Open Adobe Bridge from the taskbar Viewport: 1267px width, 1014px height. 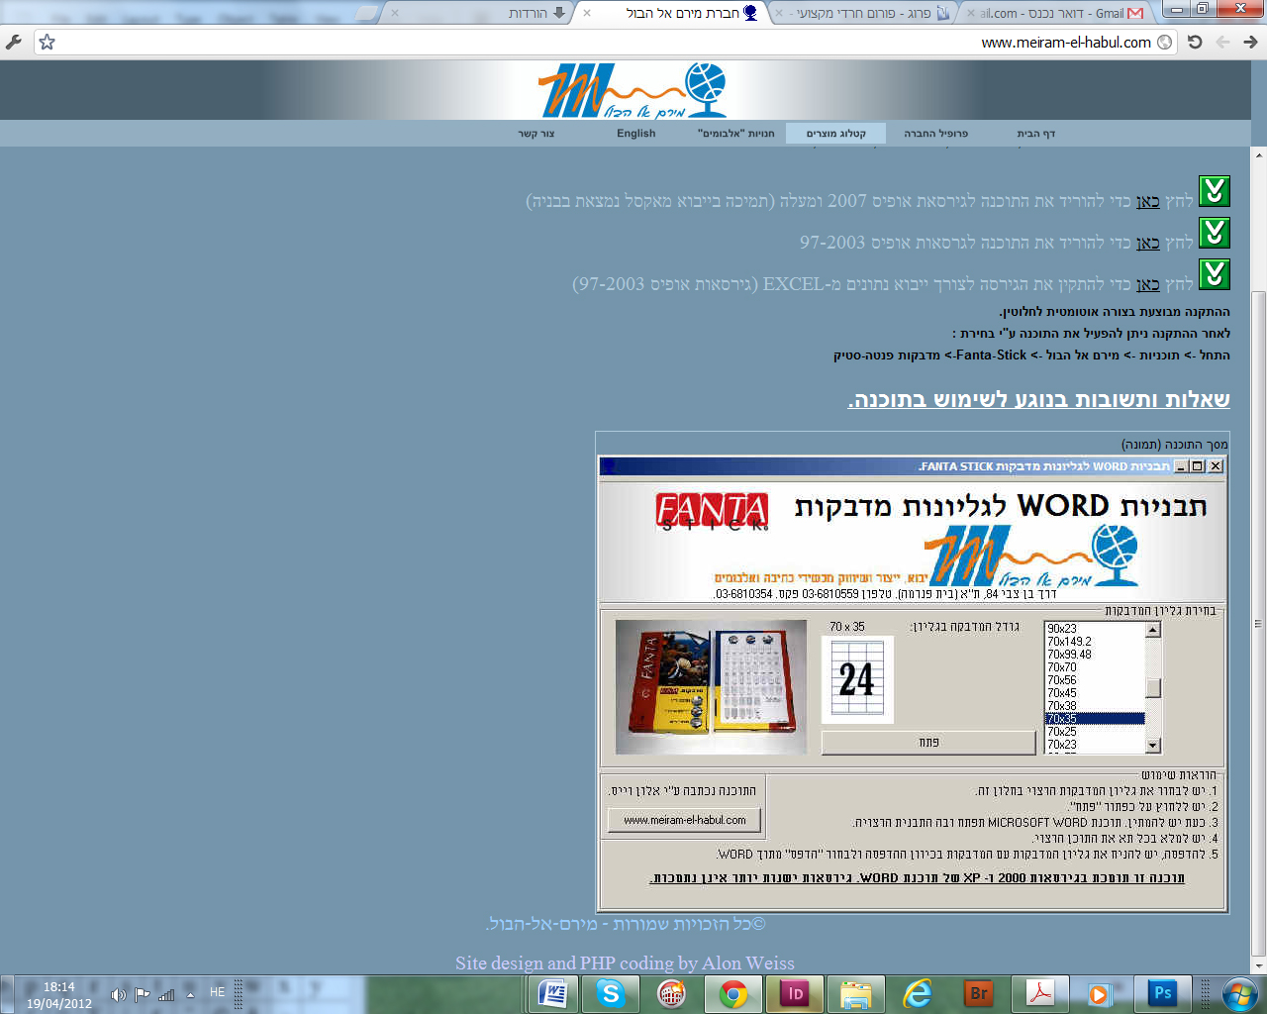pos(978,993)
